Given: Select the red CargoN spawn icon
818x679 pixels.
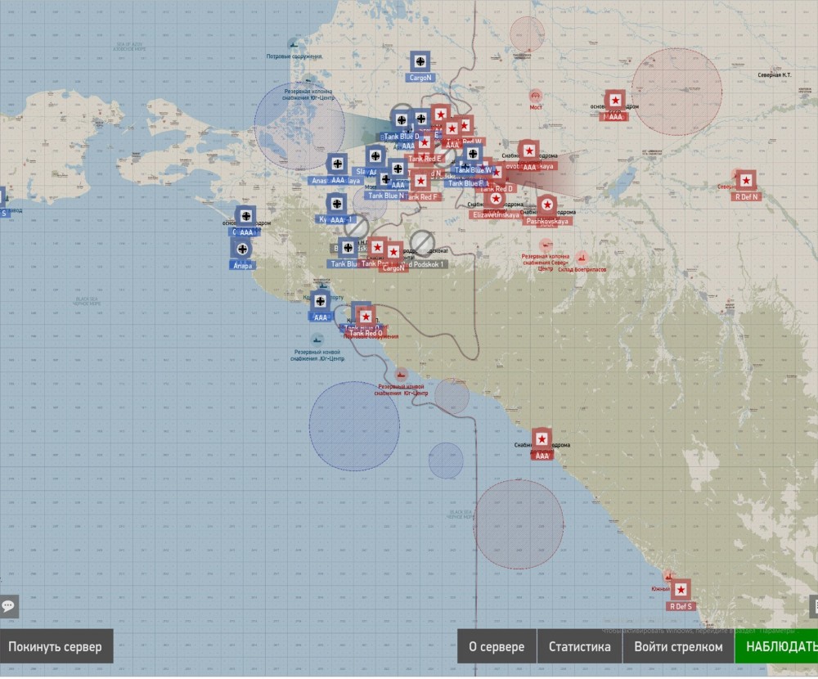Looking at the screenshot, I should coord(393,253).
